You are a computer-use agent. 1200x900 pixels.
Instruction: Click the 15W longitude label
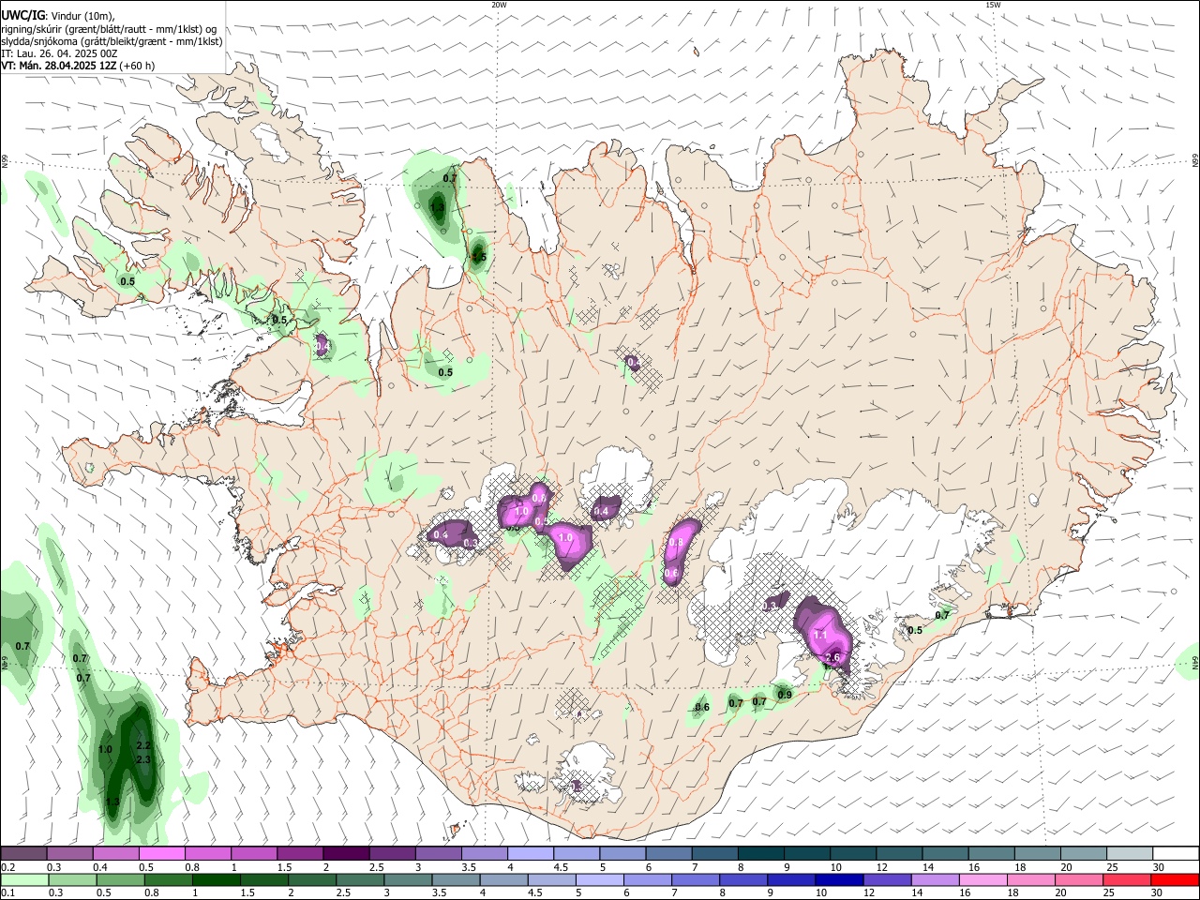tap(993, 5)
